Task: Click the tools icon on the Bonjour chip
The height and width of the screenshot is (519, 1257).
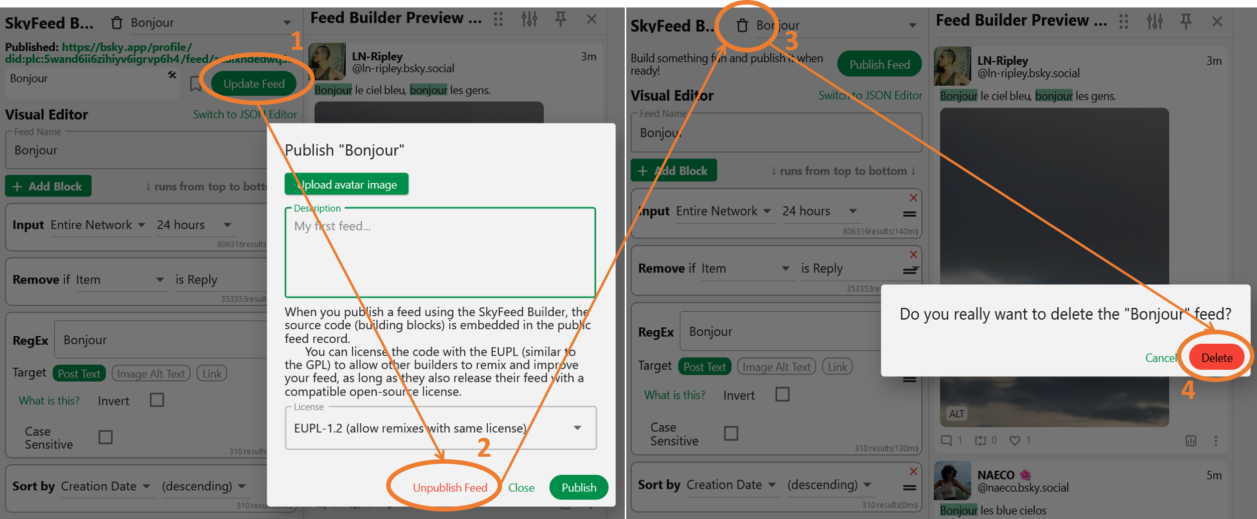Action: pos(172,75)
